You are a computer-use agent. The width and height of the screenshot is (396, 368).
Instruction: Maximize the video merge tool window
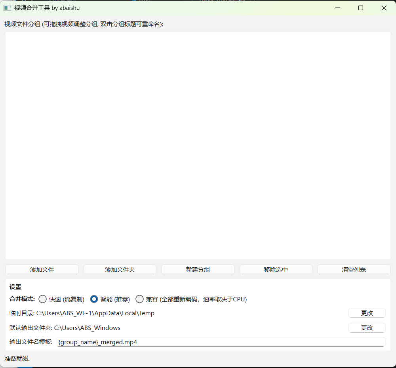pos(361,8)
